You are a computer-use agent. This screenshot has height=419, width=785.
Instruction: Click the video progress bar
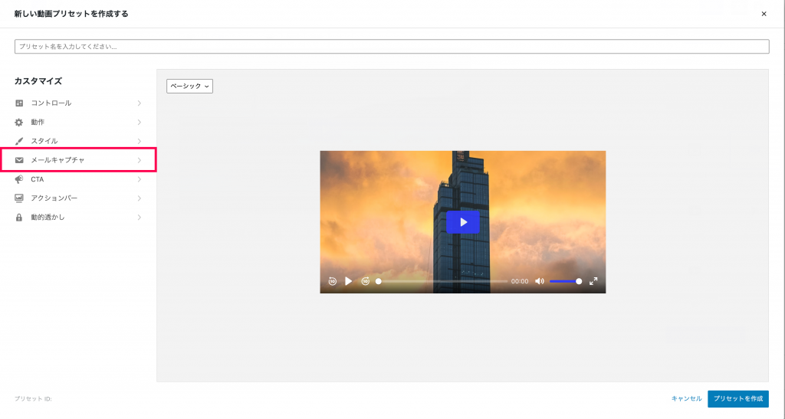click(442, 281)
